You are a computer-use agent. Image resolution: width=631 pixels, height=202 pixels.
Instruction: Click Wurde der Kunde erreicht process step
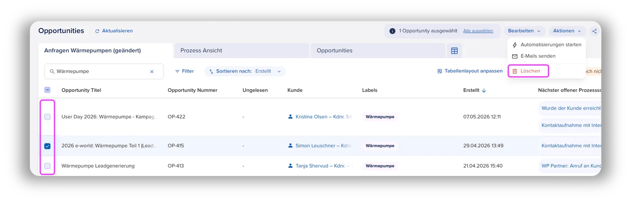click(x=570, y=108)
